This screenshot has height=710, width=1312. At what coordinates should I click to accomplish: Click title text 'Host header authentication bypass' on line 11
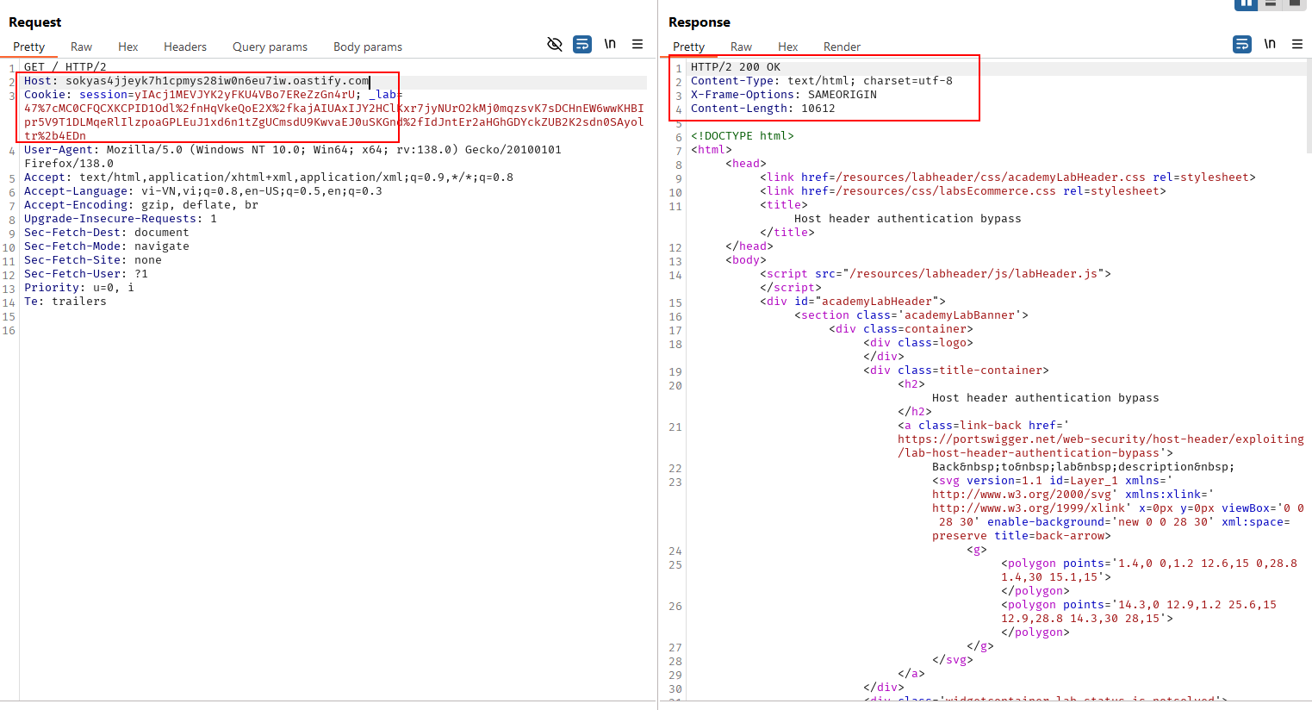click(x=908, y=219)
